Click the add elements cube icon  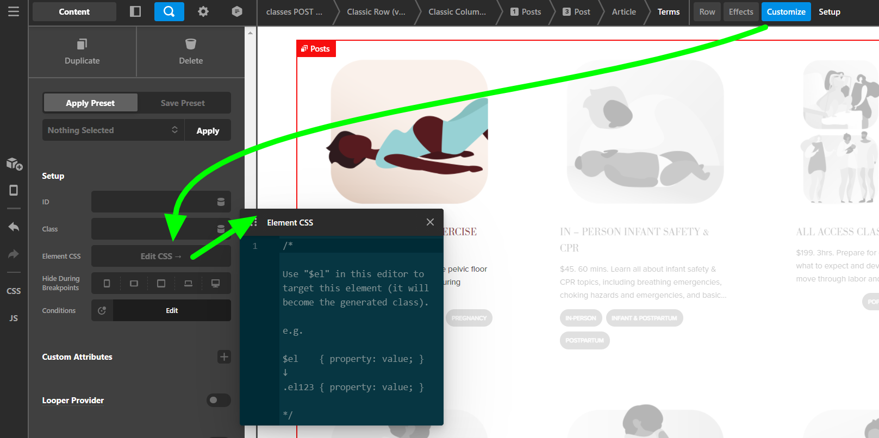point(14,164)
